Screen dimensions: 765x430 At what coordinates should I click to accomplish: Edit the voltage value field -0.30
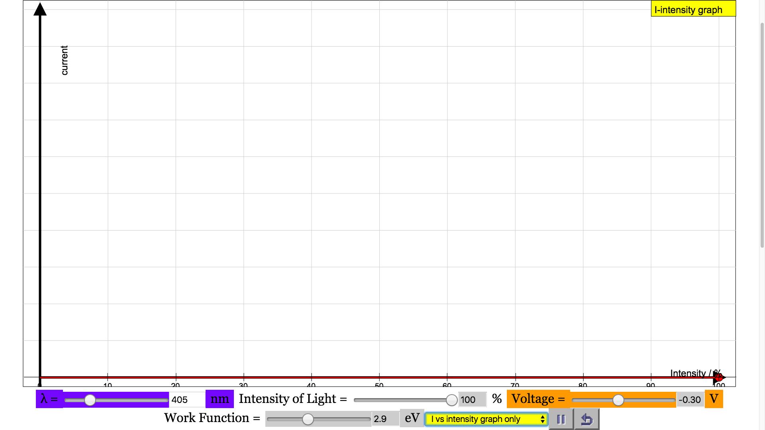coord(690,399)
